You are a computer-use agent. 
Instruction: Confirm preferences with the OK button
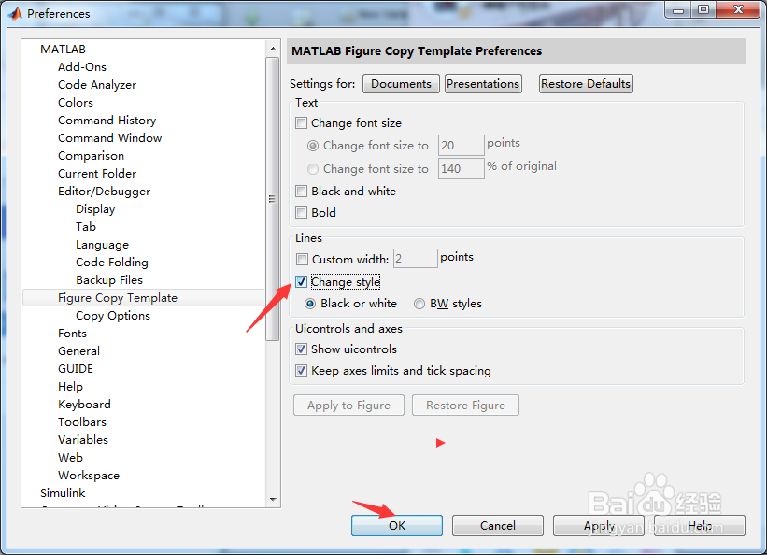pyautogui.click(x=397, y=526)
